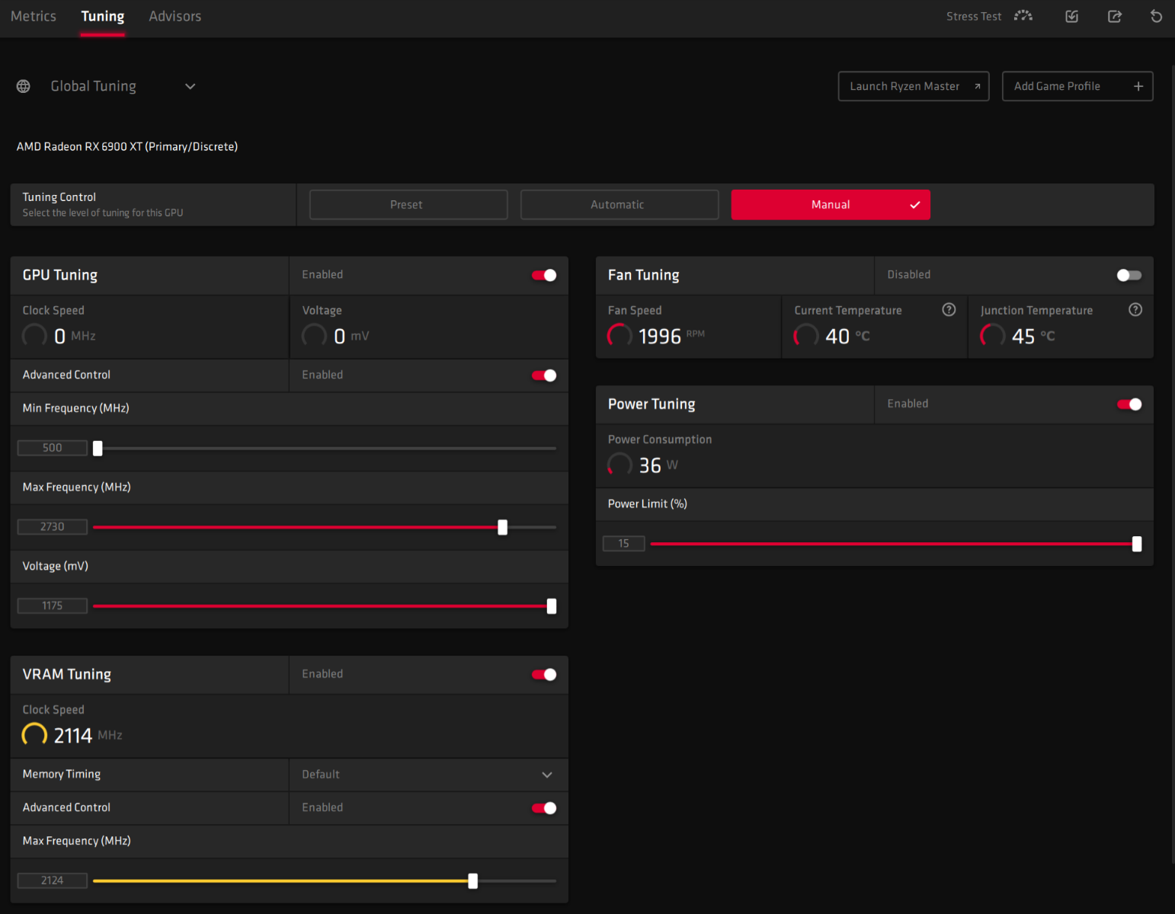The image size is (1175, 914).
Task: Click the Max Frequency GPU slider handle
Action: click(502, 527)
